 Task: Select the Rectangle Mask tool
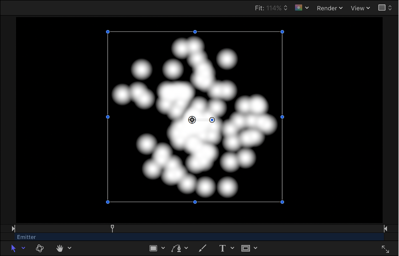point(245,248)
